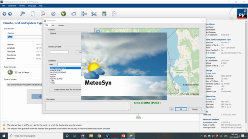Open the presentation report document icon

pos(114,14)
